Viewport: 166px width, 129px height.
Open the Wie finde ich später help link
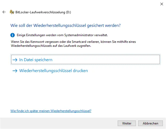[51, 111]
